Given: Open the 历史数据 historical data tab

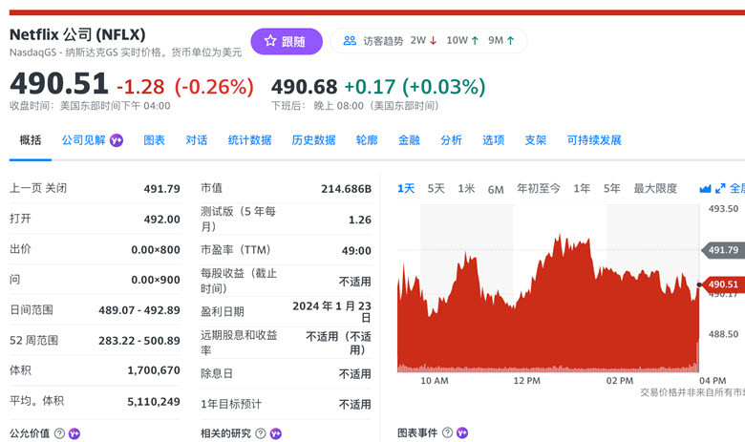Looking at the screenshot, I should click(x=313, y=140).
